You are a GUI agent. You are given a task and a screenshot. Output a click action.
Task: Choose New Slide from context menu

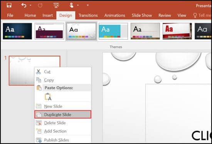click(x=63, y=106)
